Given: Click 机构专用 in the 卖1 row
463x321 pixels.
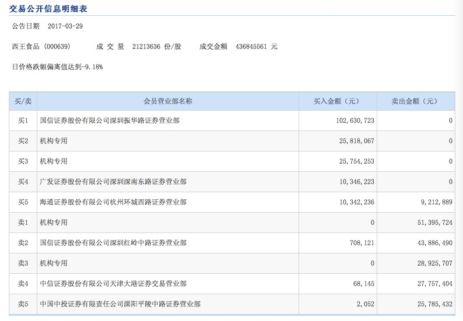Looking at the screenshot, I should pyautogui.click(x=54, y=222).
